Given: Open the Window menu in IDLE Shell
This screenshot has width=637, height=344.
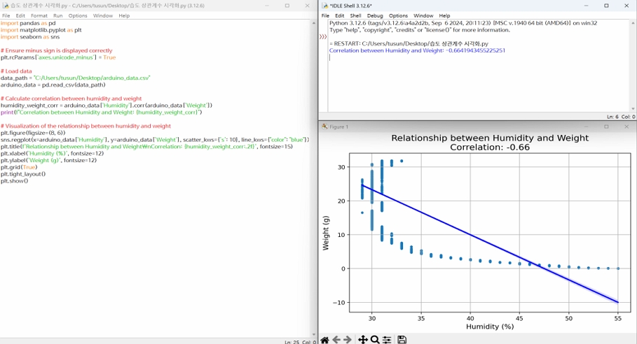Looking at the screenshot, I should click(x=423, y=16).
